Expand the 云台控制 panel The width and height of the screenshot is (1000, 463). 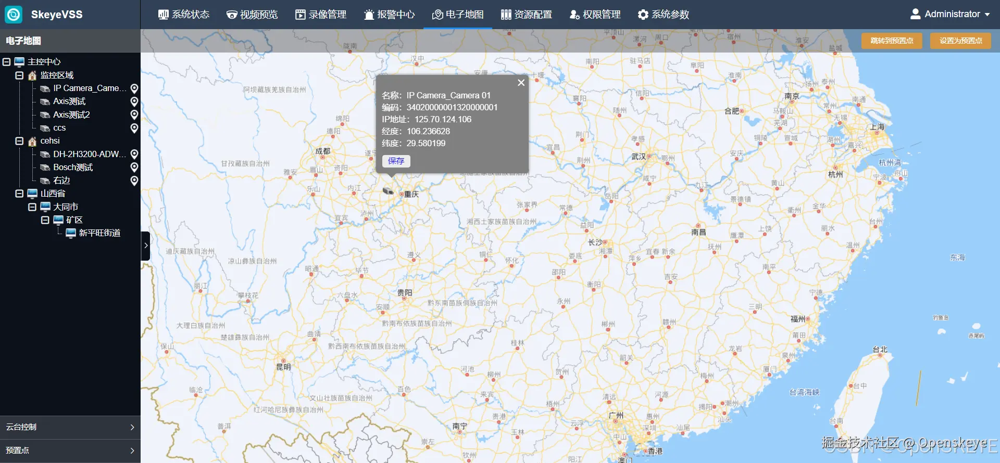(70, 427)
